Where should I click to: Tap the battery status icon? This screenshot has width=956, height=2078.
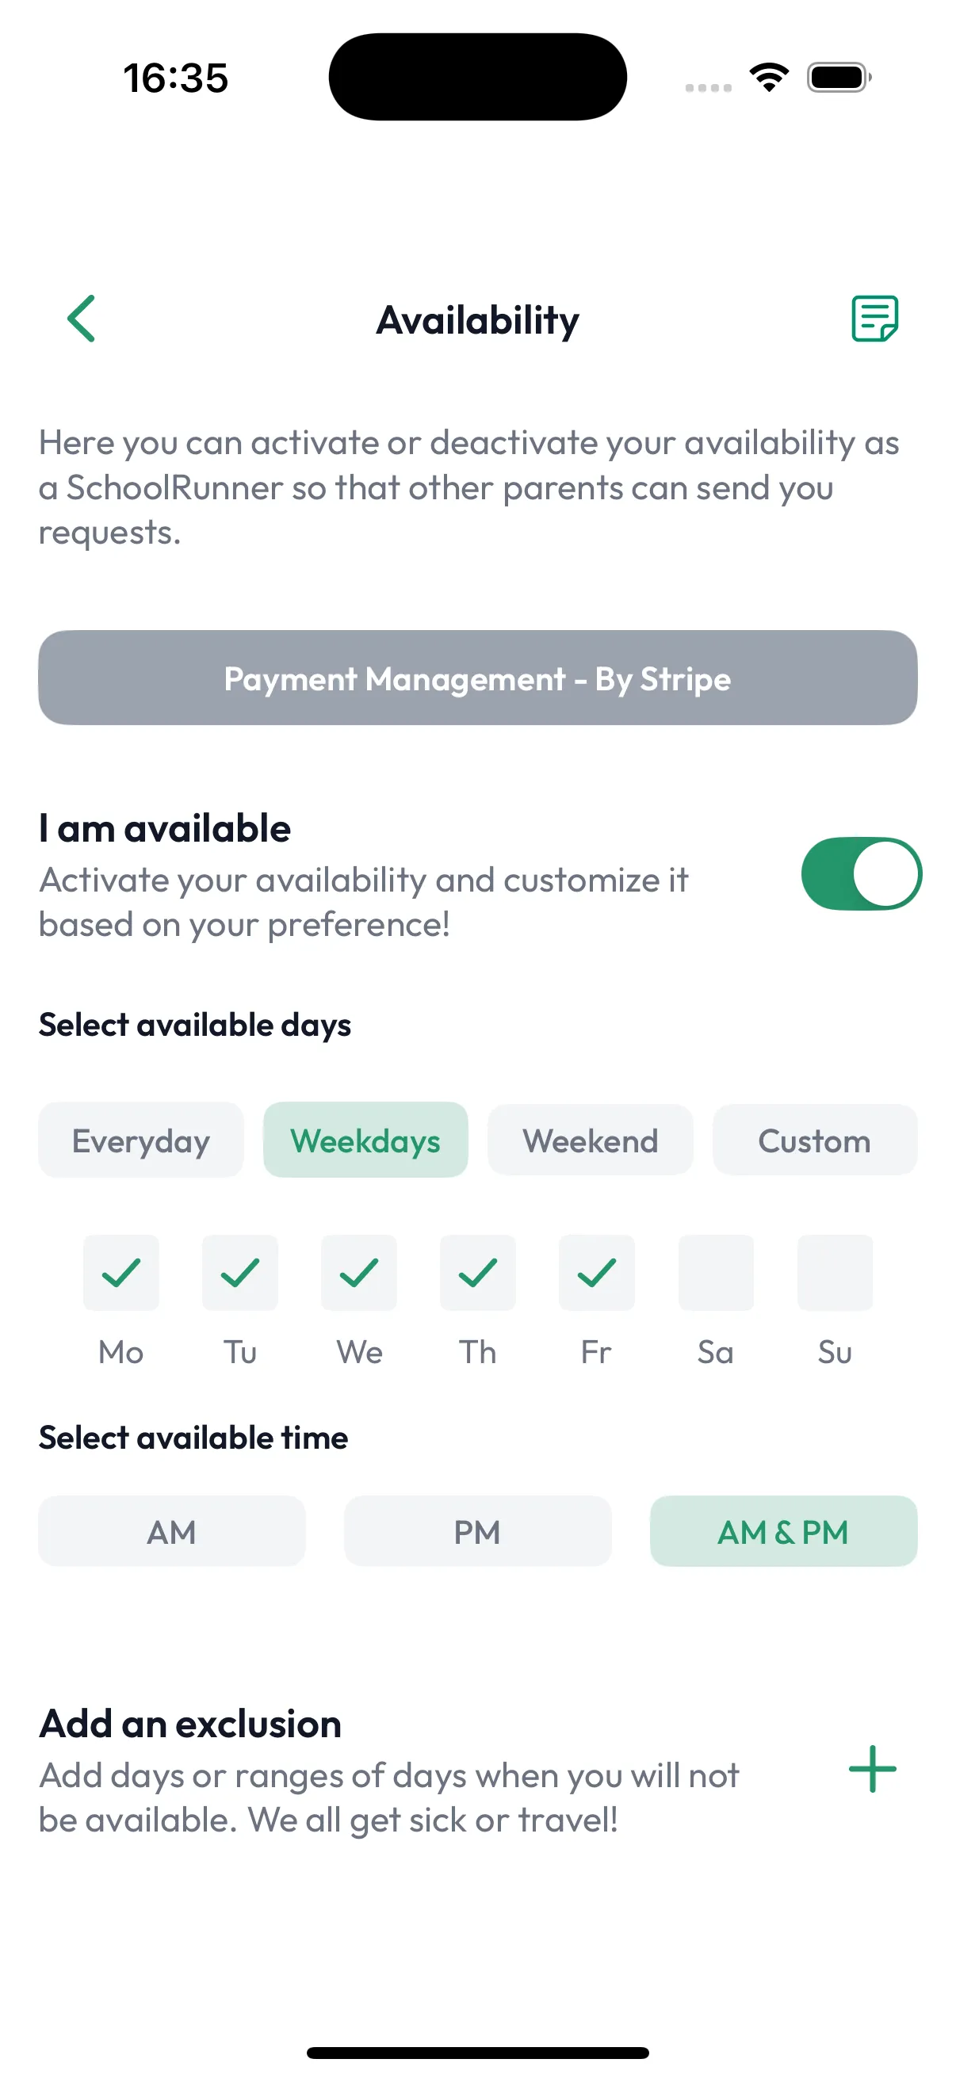[x=839, y=78]
